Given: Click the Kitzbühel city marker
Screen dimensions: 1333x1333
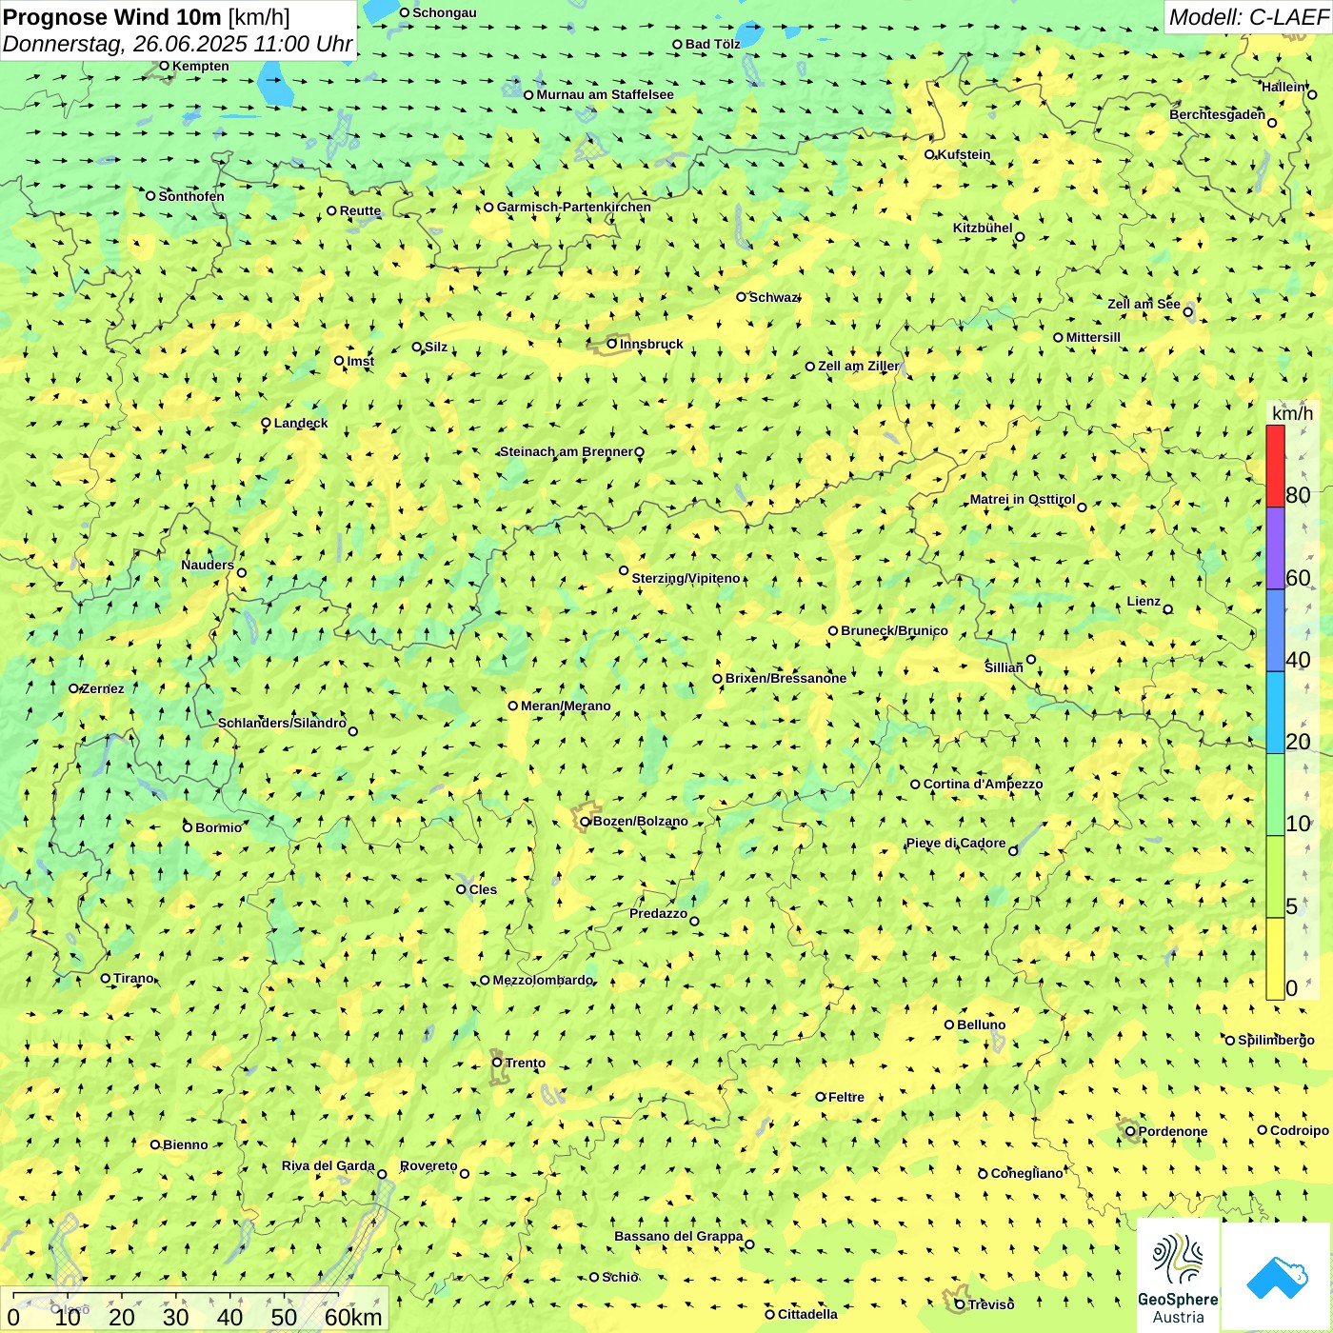Looking at the screenshot, I should point(1020,237).
